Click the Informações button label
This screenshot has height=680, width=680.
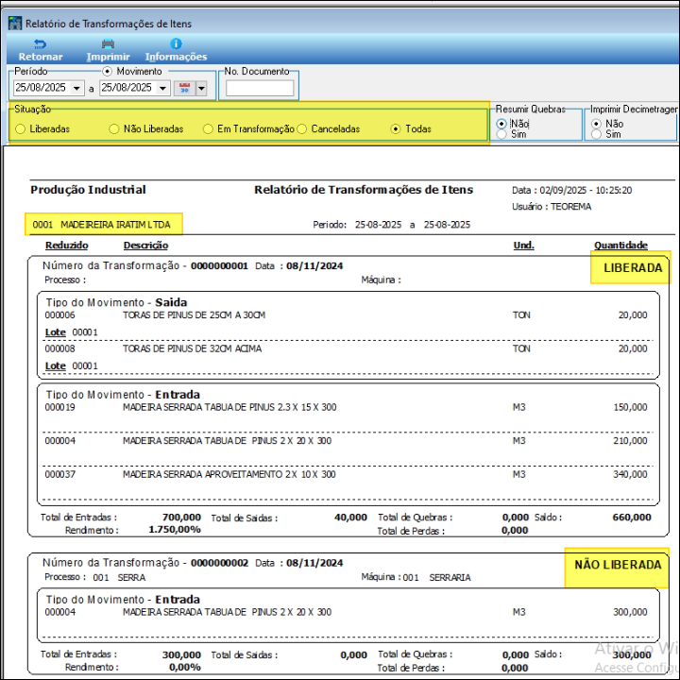[176, 57]
